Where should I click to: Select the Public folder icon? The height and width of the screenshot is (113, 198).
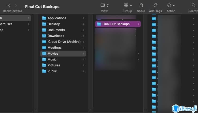(44, 71)
